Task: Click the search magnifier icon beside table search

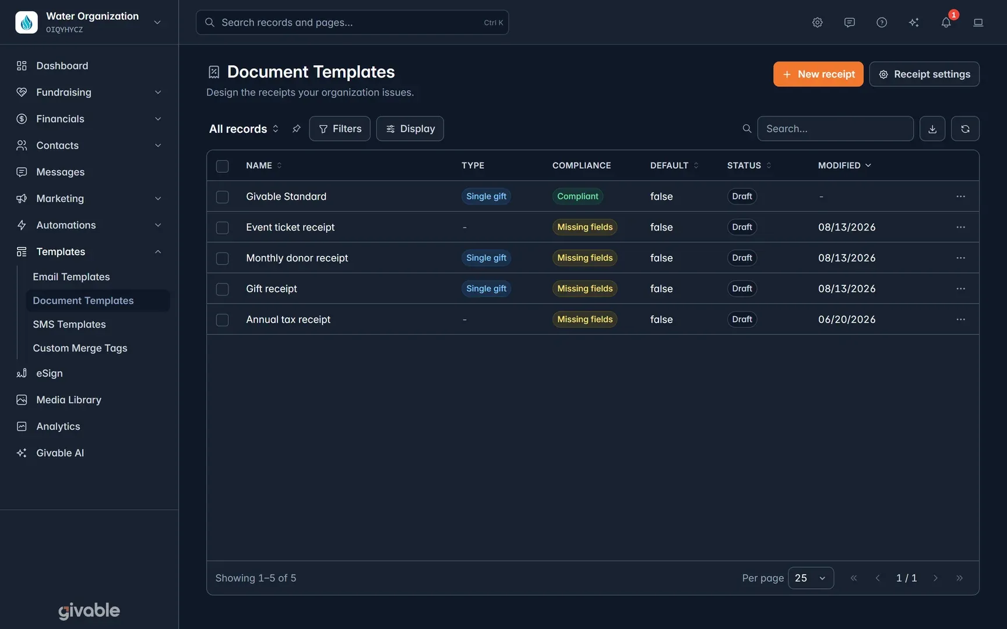Action: click(747, 129)
